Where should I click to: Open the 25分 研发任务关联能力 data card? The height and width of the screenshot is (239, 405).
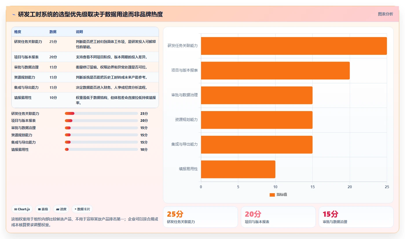coord(200,217)
